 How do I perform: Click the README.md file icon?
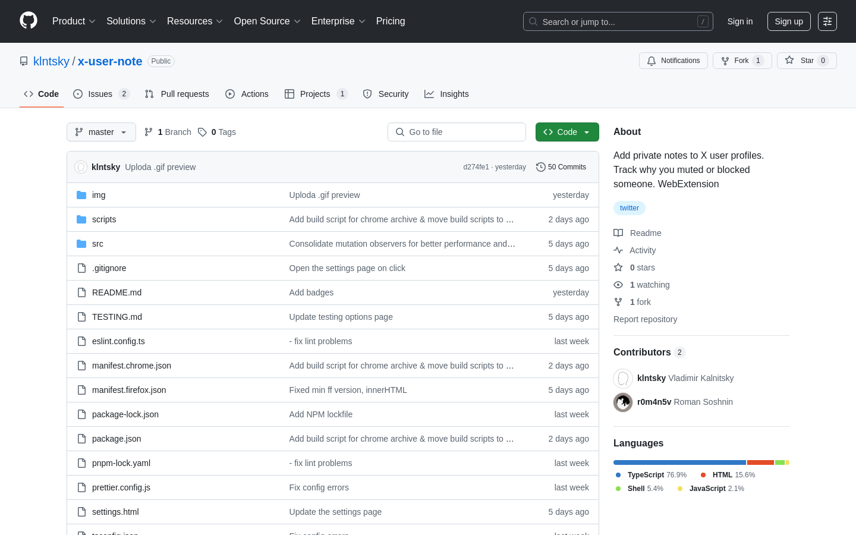(x=81, y=292)
